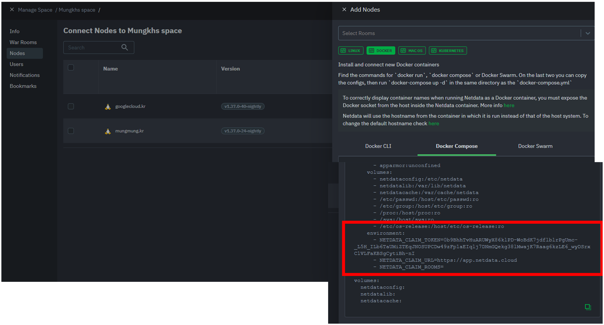Click the v1.37.0-24-nightly version badge
Screen dimensions: 604x325
tap(243, 131)
